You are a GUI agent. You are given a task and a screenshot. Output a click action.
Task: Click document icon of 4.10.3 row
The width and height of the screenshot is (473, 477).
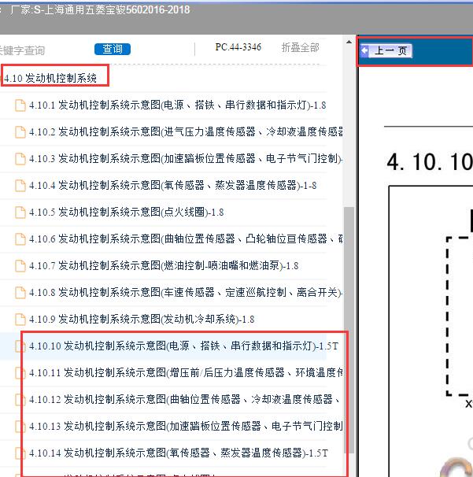coord(20,159)
